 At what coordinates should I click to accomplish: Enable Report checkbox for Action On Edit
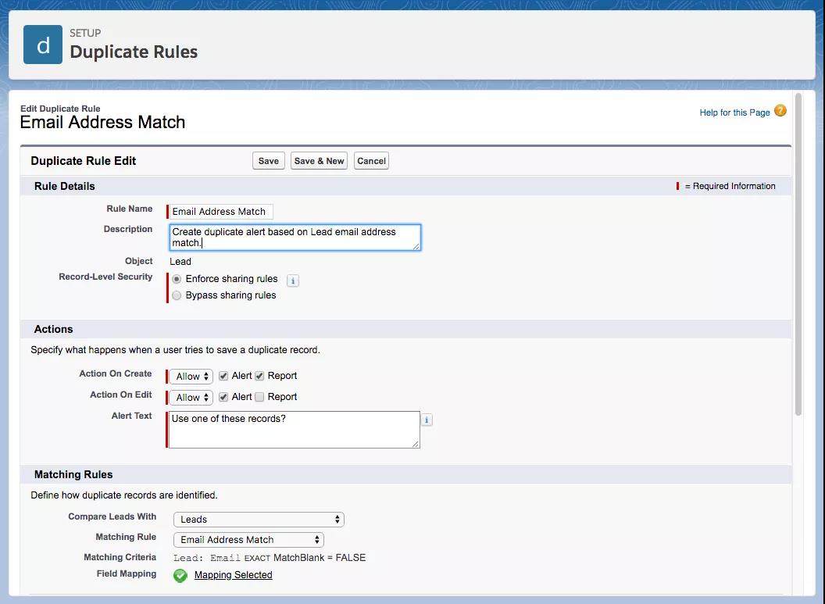point(259,397)
